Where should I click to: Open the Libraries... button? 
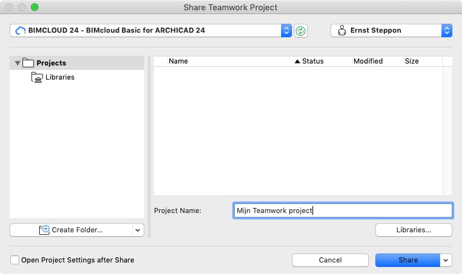(x=414, y=230)
